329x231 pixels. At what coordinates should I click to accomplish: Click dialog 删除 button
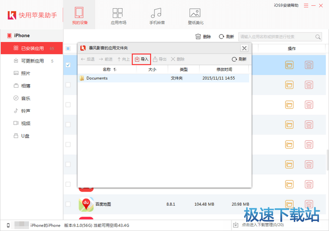click(x=178, y=59)
